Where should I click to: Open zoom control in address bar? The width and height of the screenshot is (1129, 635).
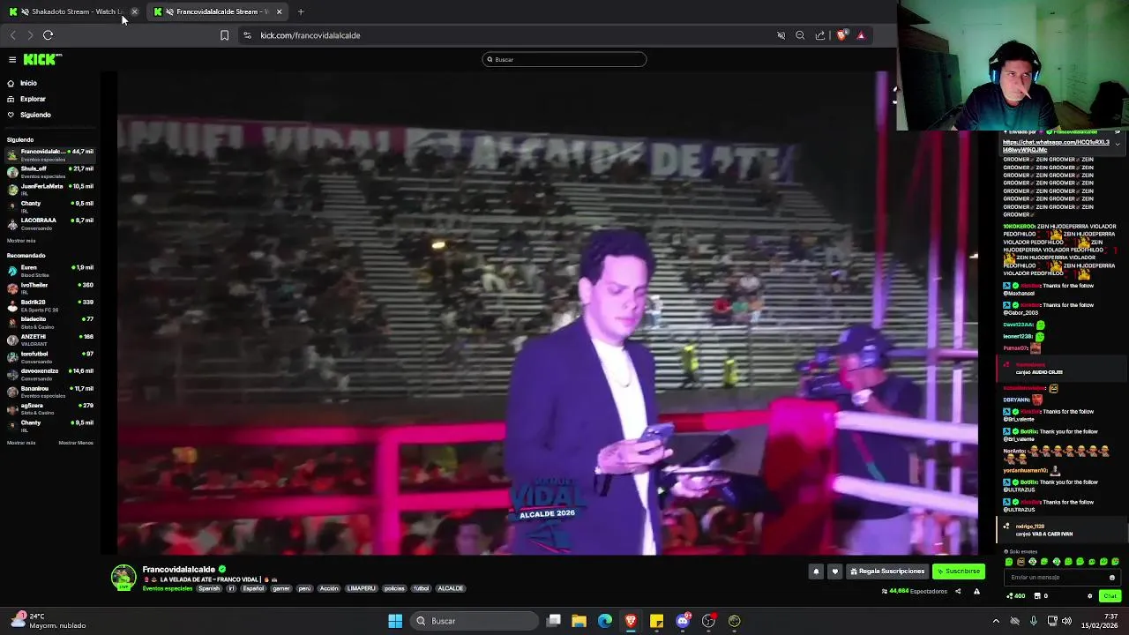pyautogui.click(x=800, y=35)
